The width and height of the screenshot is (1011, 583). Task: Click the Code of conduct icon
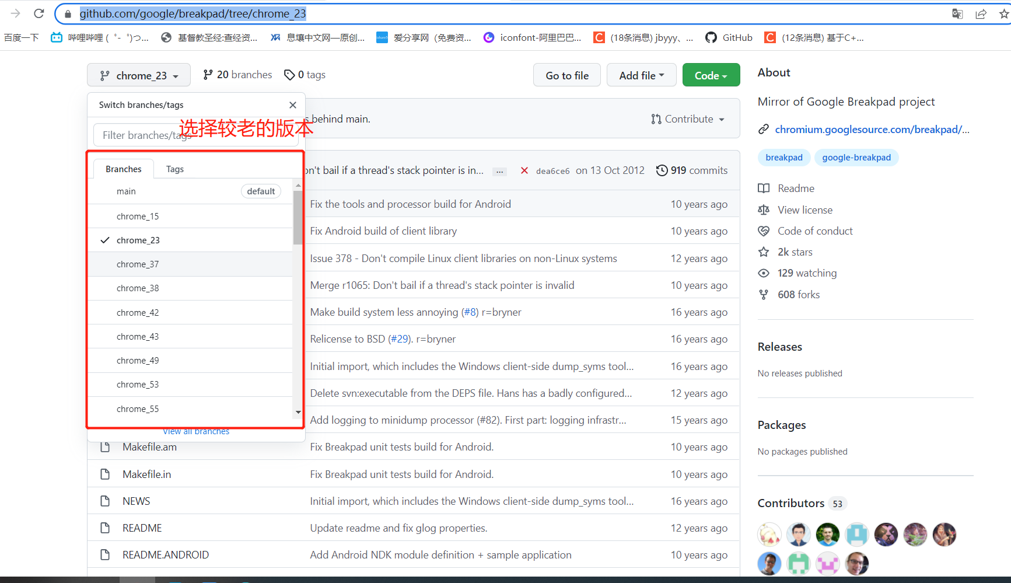tap(764, 231)
